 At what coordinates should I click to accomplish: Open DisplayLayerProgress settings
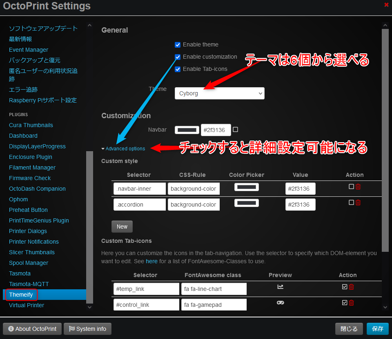pos(37,146)
